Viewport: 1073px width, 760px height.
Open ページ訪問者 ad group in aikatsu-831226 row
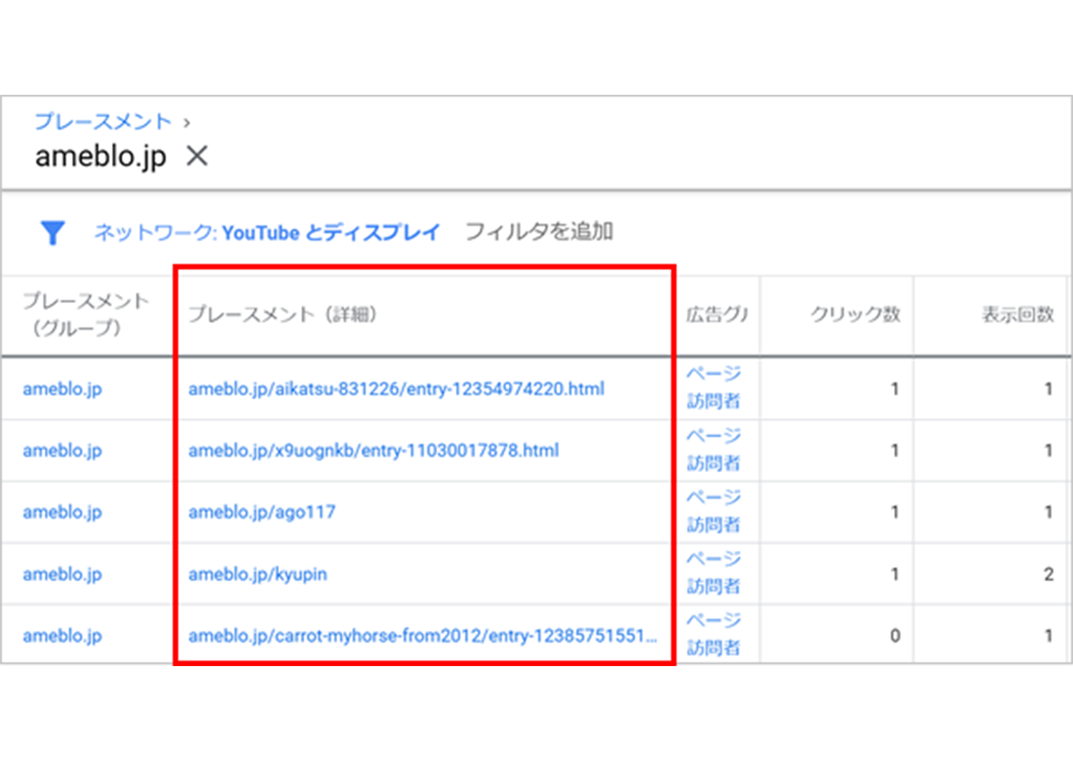pos(714,388)
